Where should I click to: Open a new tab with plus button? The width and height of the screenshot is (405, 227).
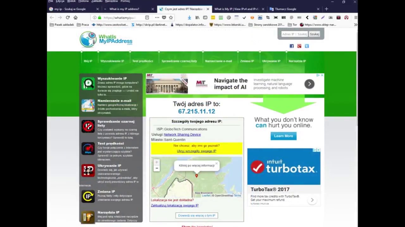point(327,9)
